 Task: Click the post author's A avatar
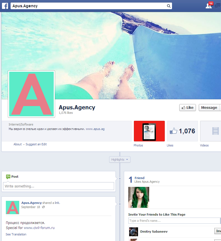click(x=13, y=208)
